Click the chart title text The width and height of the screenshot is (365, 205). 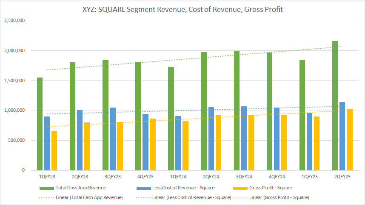(182, 8)
